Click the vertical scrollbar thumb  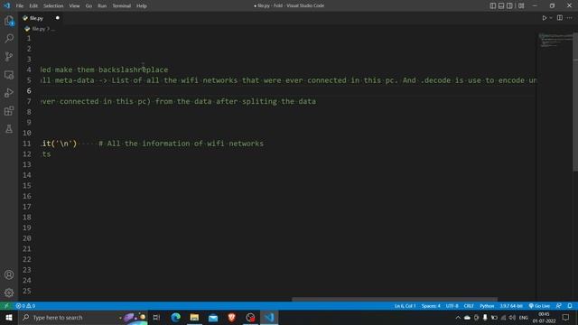575,102
